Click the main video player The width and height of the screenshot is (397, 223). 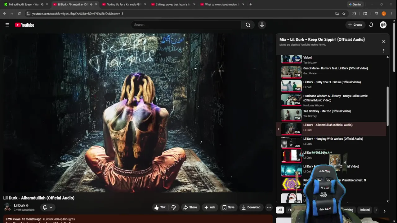click(x=138, y=113)
